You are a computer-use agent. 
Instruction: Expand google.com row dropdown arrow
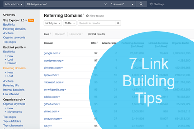tap(60, 53)
